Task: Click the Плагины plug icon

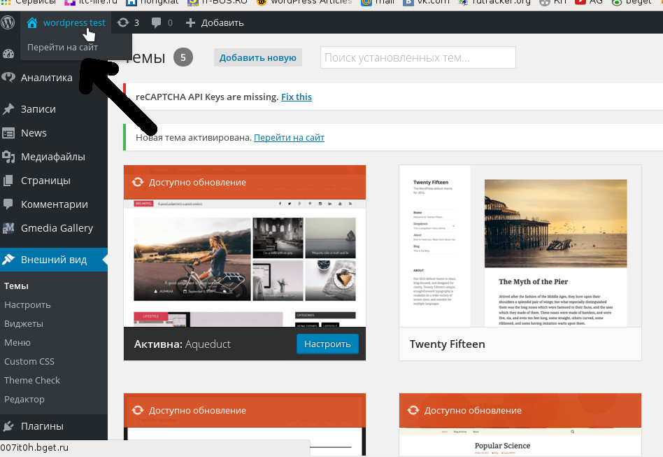Action: [8, 426]
